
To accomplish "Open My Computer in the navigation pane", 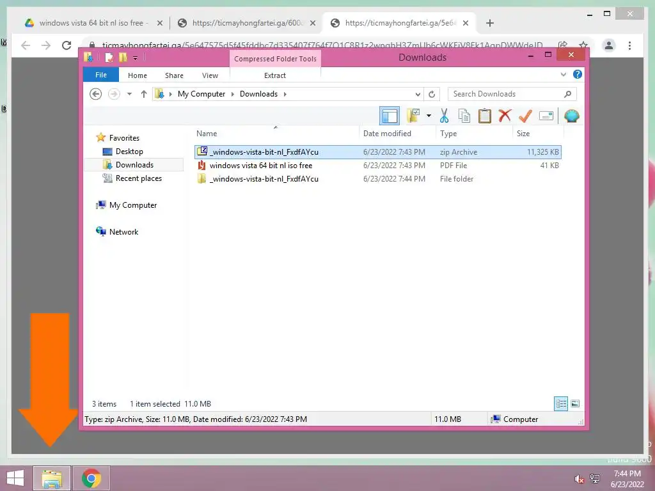I will click(133, 205).
